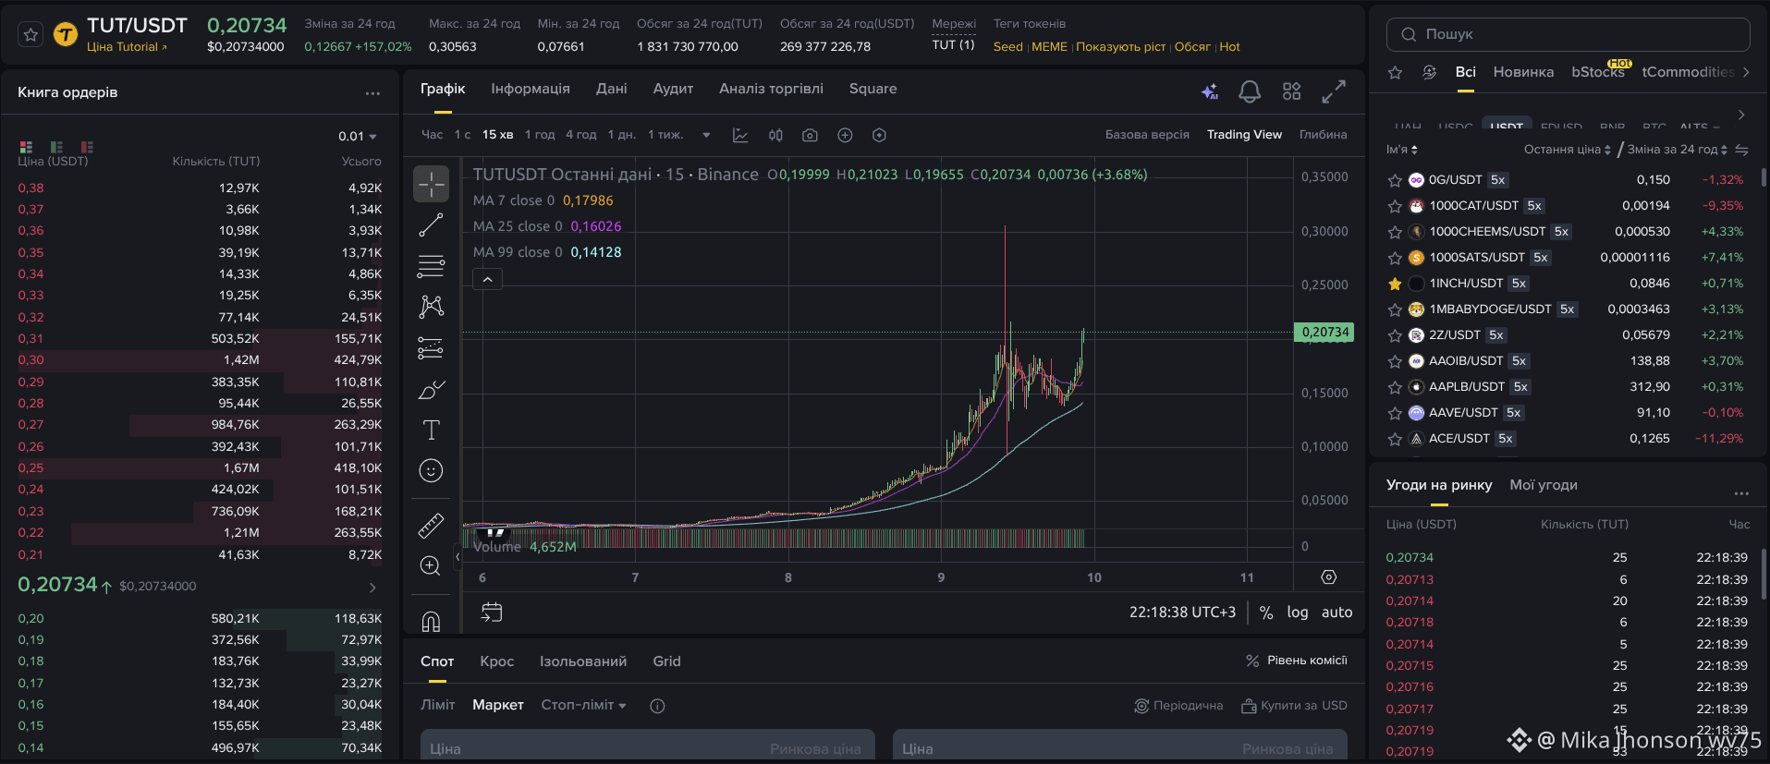Select the 1000CAT/USDT market row
The image size is (1770, 764).
1568,206
